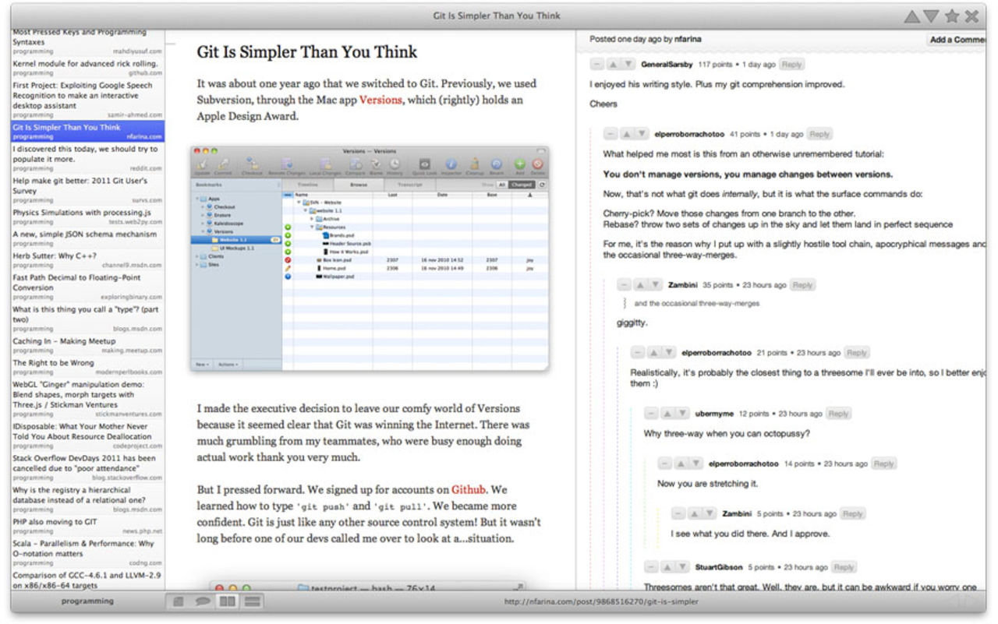Downvote Zambini's 35-point comment

point(654,285)
